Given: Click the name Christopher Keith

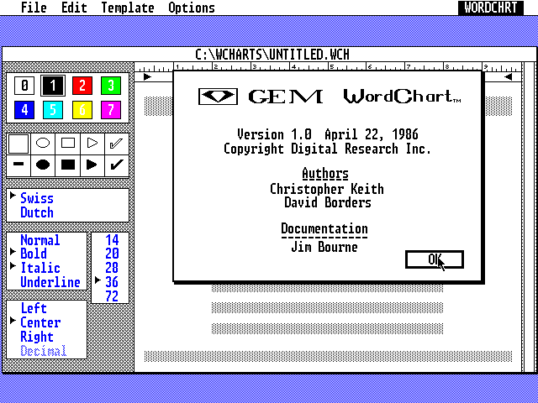Looking at the screenshot, I should pos(327,189).
